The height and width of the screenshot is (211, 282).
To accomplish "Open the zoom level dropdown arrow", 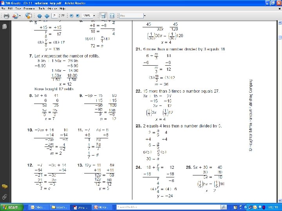I will (94, 16).
